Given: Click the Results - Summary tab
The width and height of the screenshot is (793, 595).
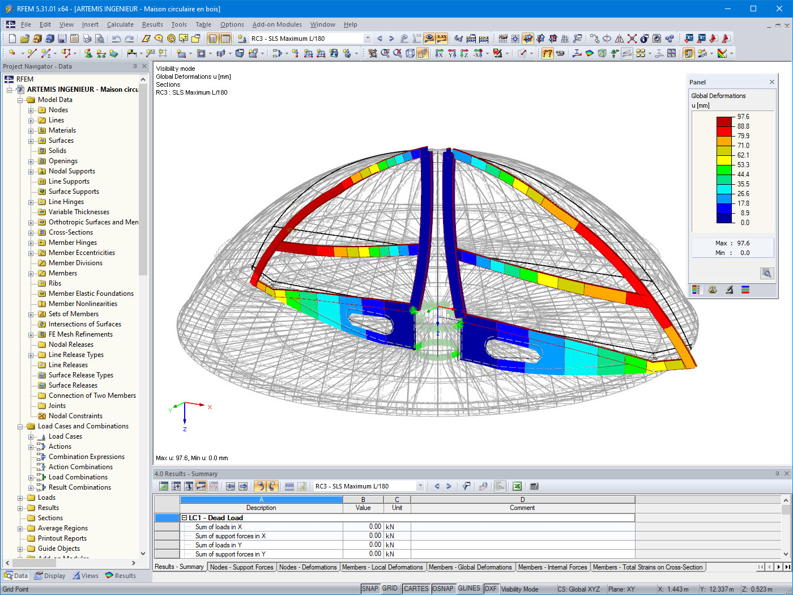Looking at the screenshot, I should 180,567.
